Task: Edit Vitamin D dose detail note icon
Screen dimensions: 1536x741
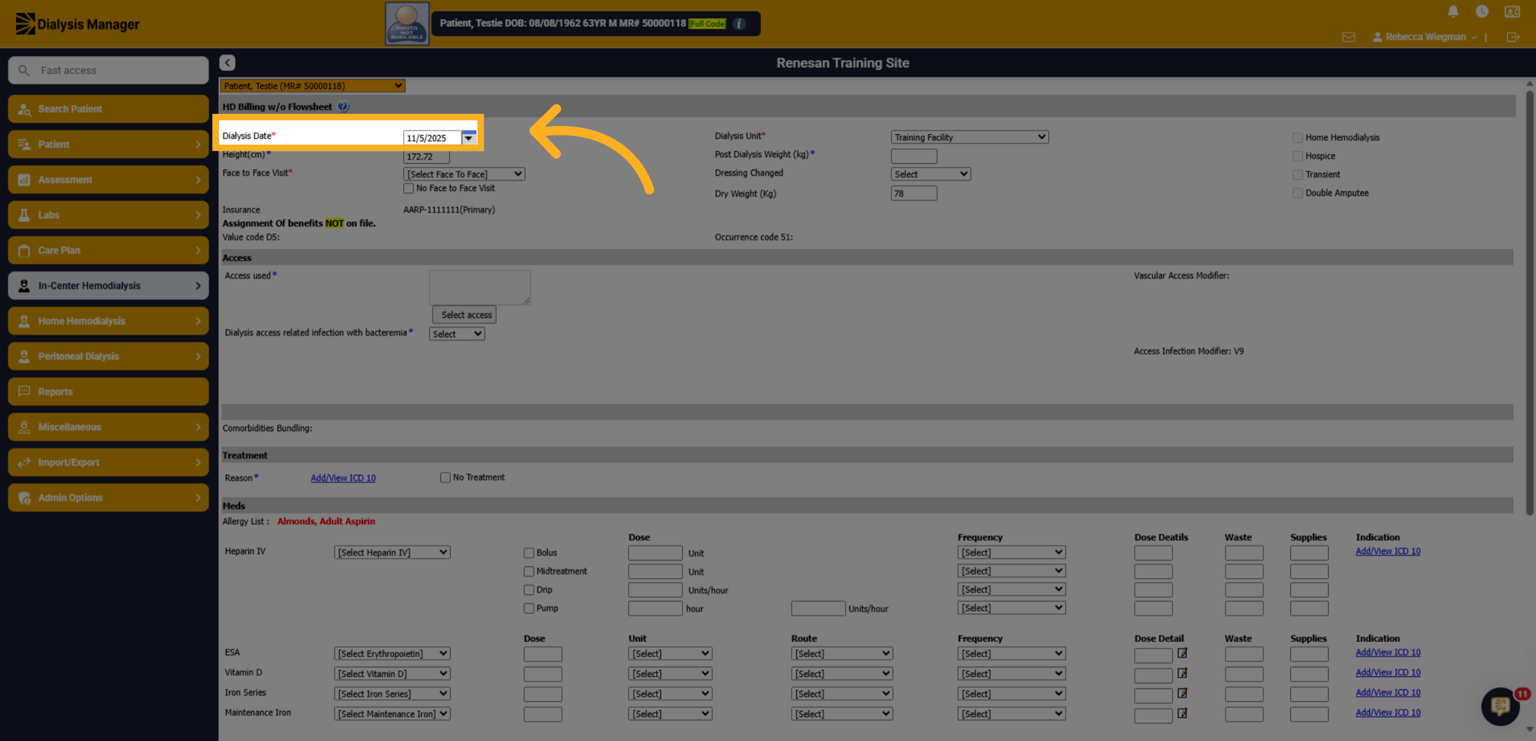Action: click(x=1182, y=673)
